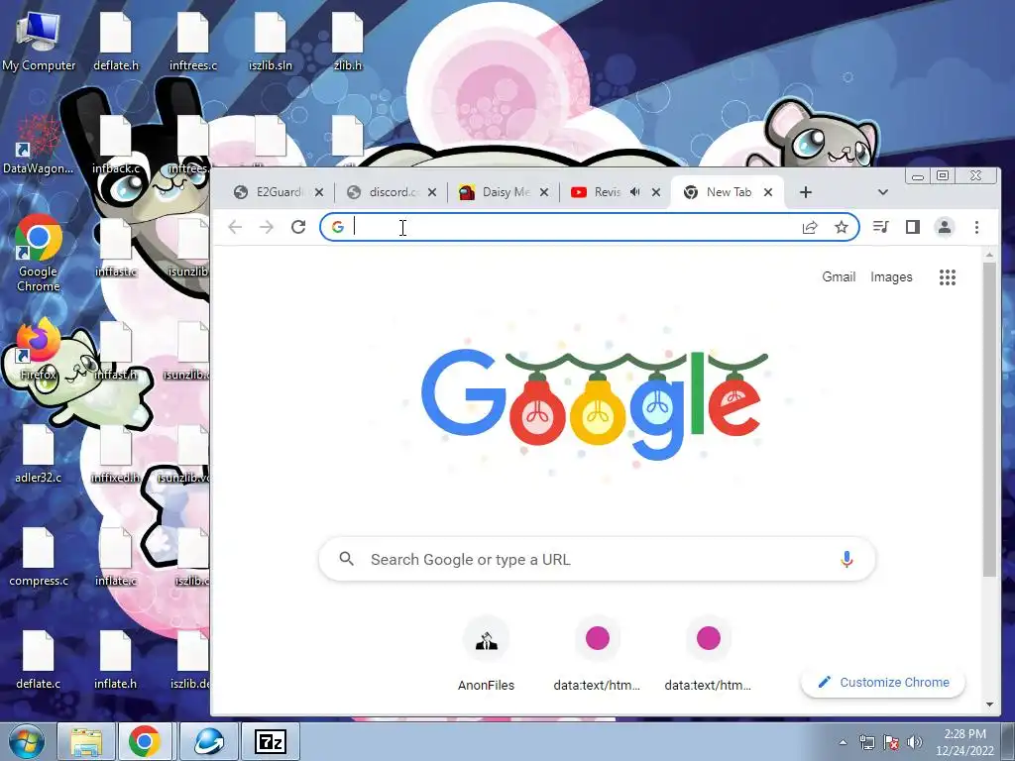Open Internet Explorer from the taskbar
The width and height of the screenshot is (1015, 761).
point(208,741)
